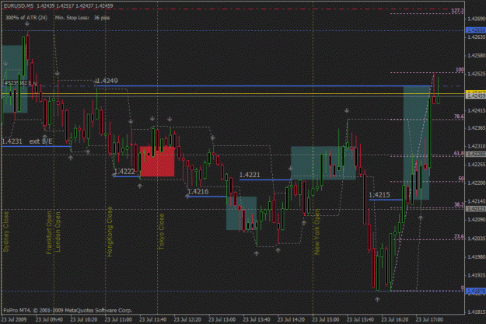The width and height of the screenshot is (486, 324).
Task: Click the '23 Jul 15:00' time axis label
Action: click(326, 319)
